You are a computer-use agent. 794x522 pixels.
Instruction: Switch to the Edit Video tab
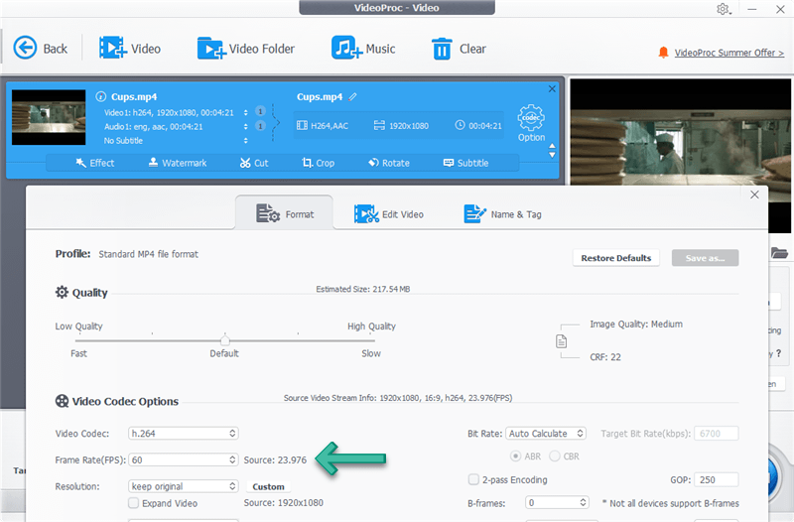click(389, 214)
